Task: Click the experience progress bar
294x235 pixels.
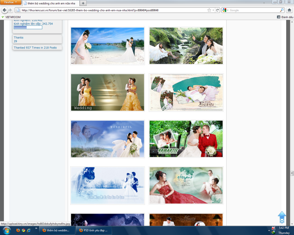Action: coord(28,27)
